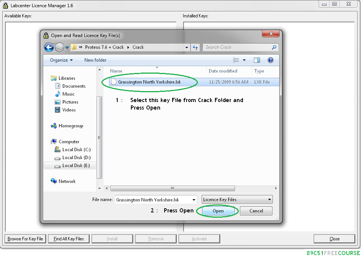This screenshot has height=257, width=361.
Task: Click the New folder button
Action: click(95, 60)
